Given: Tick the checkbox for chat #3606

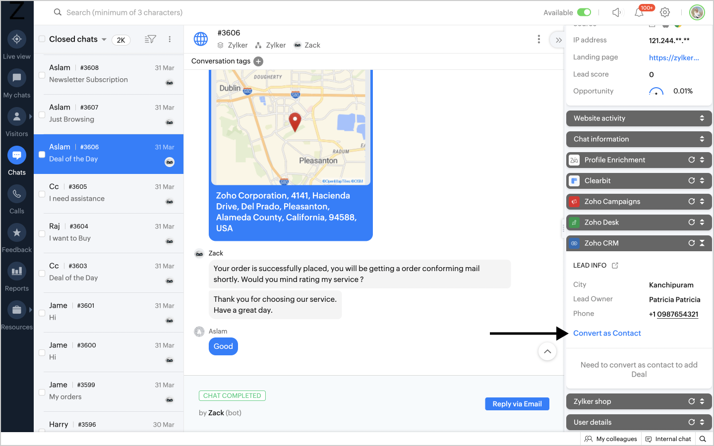Looking at the screenshot, I should coord(42,155).
